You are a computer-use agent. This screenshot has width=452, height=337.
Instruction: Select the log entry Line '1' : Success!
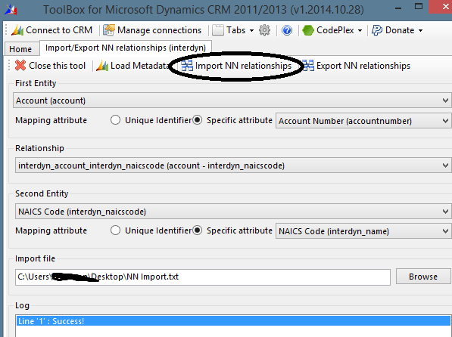coord(233,321)
